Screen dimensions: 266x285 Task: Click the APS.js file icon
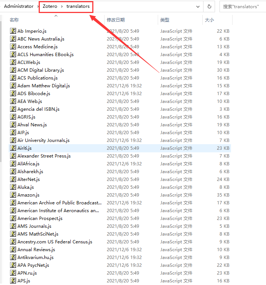pos(13,281)
